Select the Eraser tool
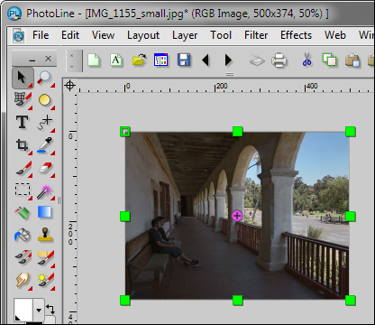 click(x=45, y=168)
